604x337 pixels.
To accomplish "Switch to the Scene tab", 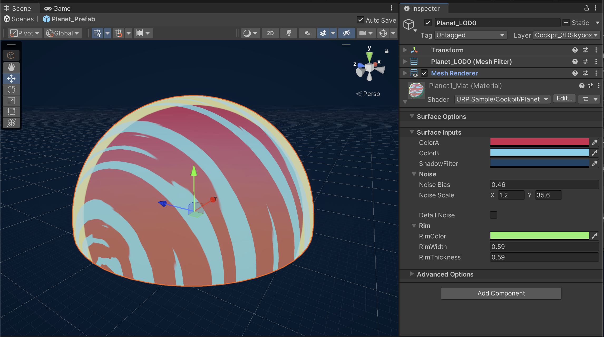I will (x=17, y=8).
